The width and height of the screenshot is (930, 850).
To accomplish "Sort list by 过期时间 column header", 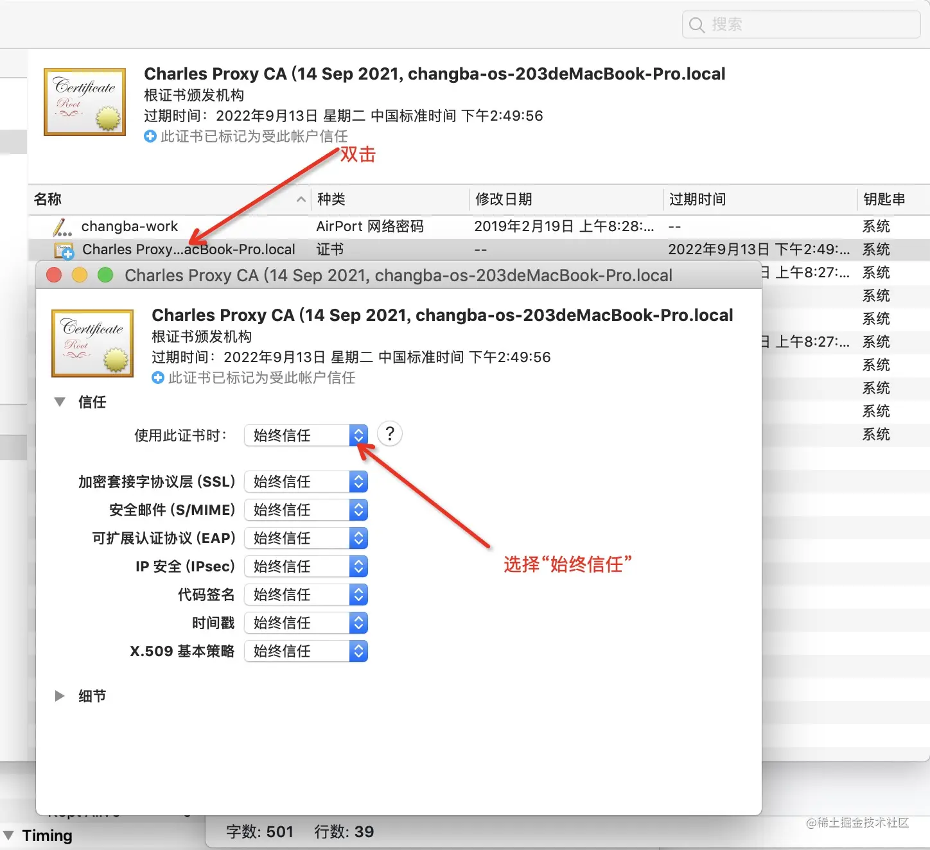I will (x=760, y=199).
